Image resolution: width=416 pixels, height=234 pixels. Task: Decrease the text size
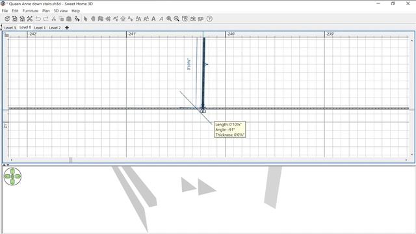[x=146, y=19]
